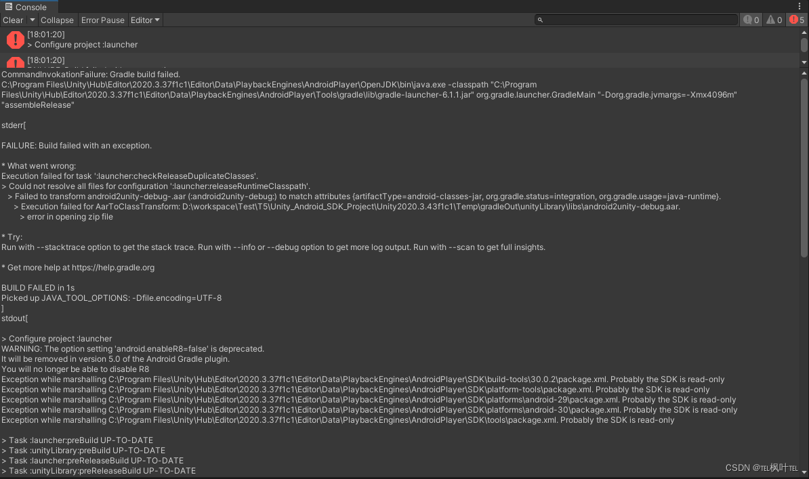Select the red error filter badge showing 5
The image size is (809, 479).
[795, 20]
